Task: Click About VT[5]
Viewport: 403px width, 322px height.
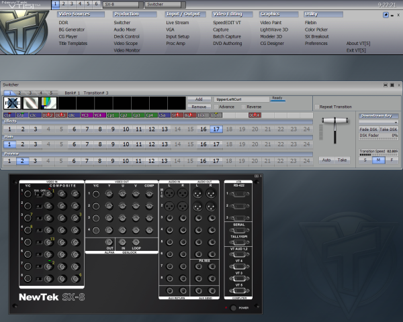Action: click(x=358, y=44)
